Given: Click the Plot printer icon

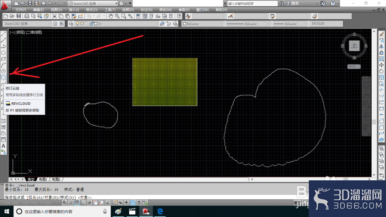Looking at the screenshot, I should click(x=27, y=16).
